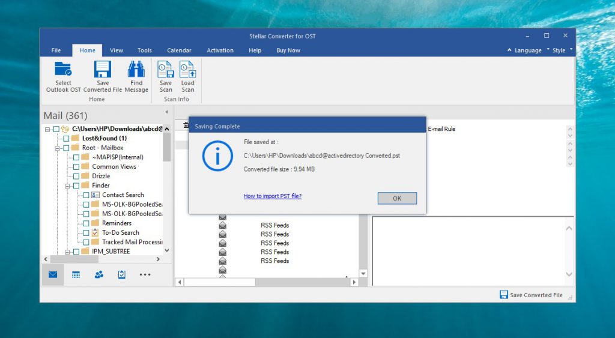Image resolution: width=615 pixels, height=338 pixels.
Task: Click the Reminders folder icon
Action: [95, 223]
